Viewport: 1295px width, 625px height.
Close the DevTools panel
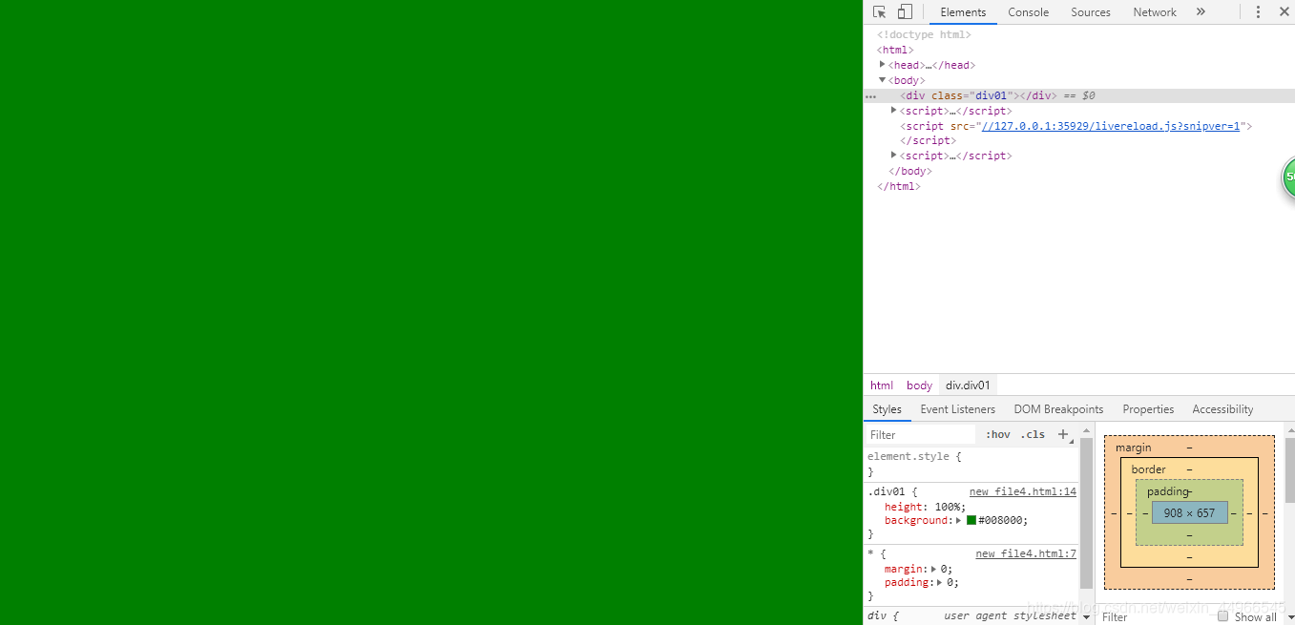[1284, 12]
